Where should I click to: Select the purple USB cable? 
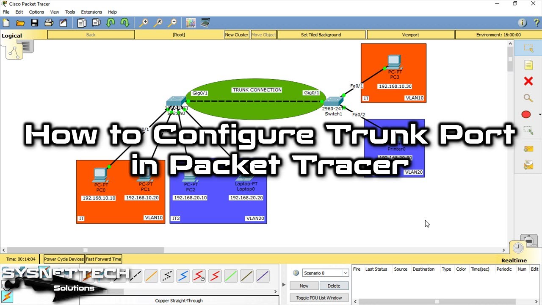tap(263, 276)
